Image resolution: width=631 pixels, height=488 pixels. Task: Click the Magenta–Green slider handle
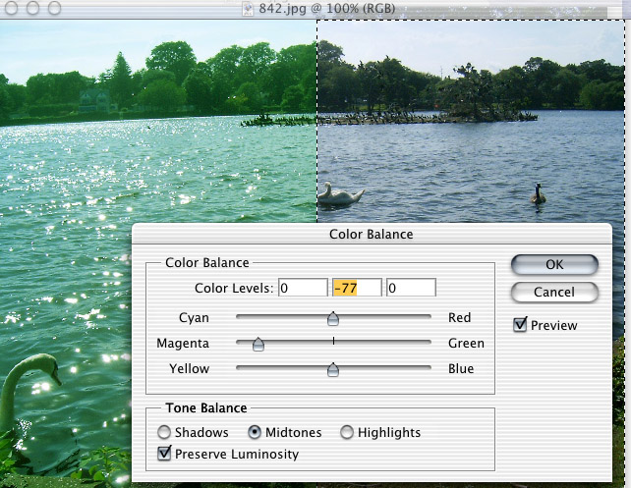[258, 344]
